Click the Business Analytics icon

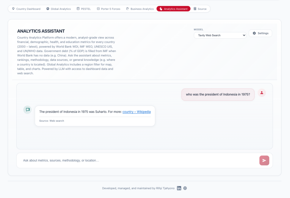point(128,9)
